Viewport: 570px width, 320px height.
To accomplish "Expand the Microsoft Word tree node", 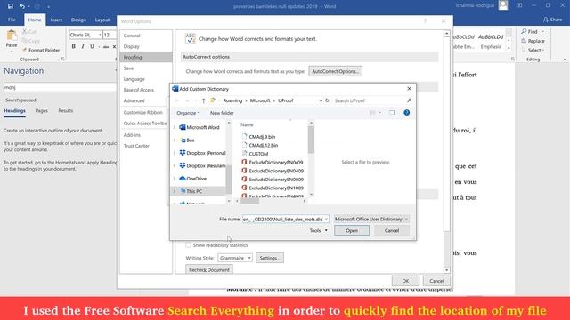I will (x=175, y=127).
